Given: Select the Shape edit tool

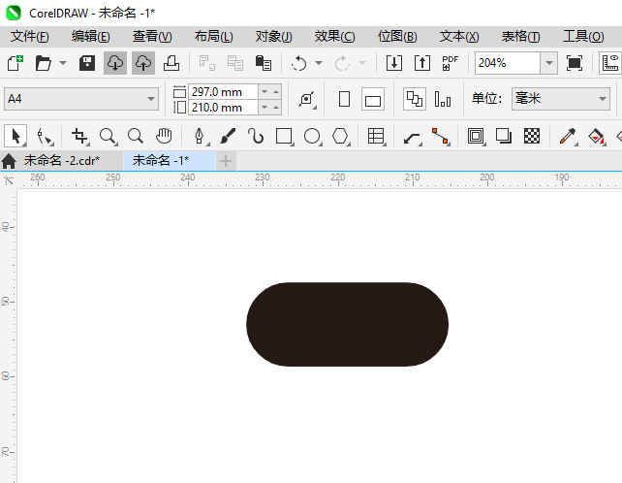Looking at the screenshot, I should 44,136.
